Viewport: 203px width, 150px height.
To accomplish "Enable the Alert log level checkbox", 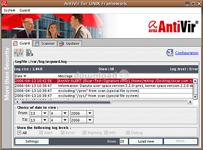I will pyautogui.click(x=41, y=133).
